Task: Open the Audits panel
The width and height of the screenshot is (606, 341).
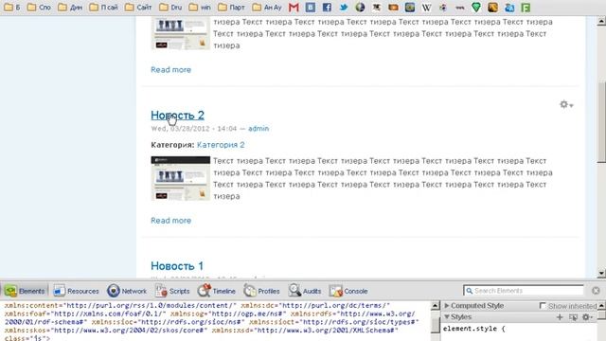Action: [305, 291]
